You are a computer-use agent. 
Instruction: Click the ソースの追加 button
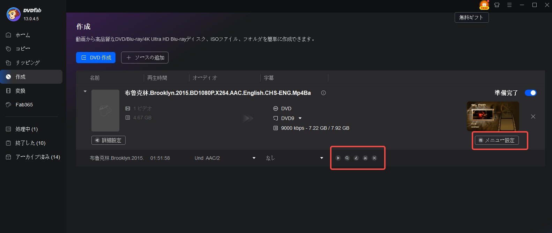(145, 58)
